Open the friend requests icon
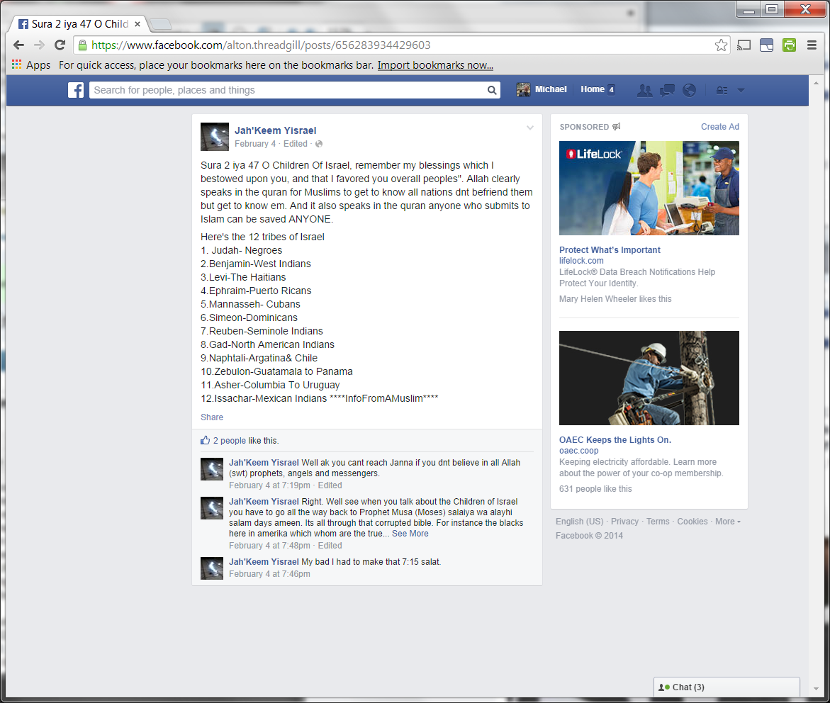Image resolution: width=830 pixels, height=703 pixels. 645,90
